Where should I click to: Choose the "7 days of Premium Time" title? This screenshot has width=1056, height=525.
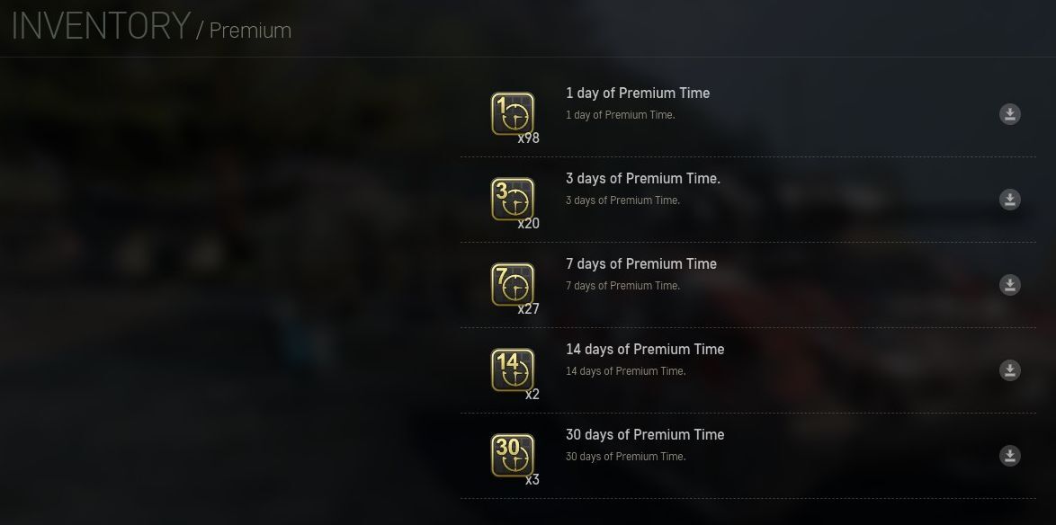coord(641,264)
